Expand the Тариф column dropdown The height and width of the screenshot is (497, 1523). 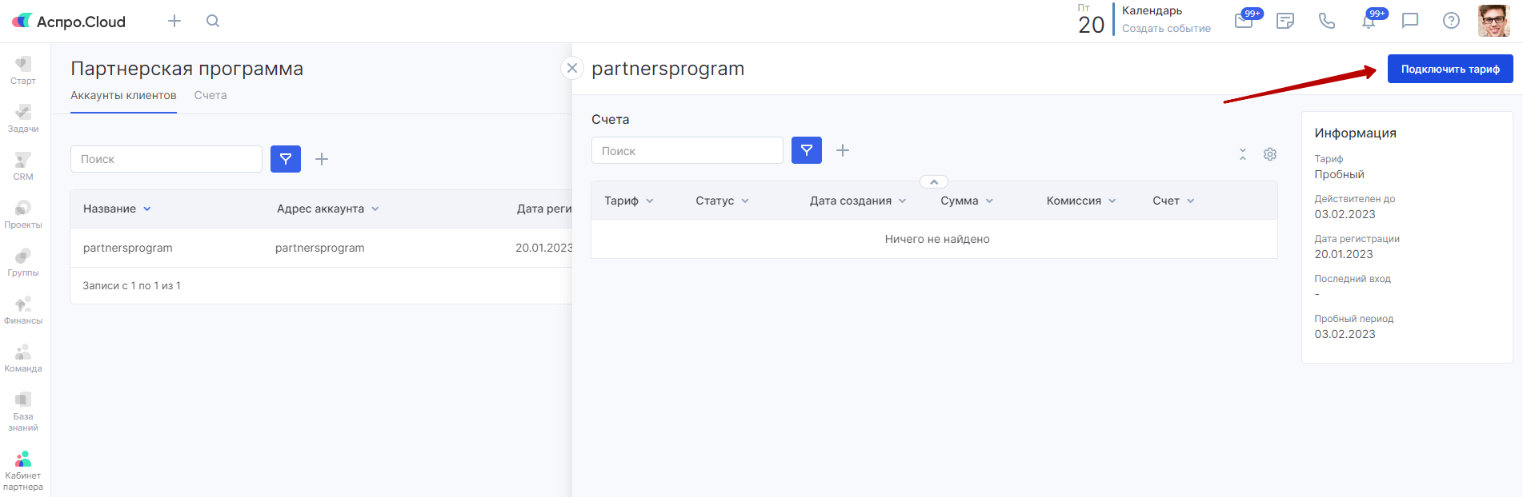pos(650,201)
